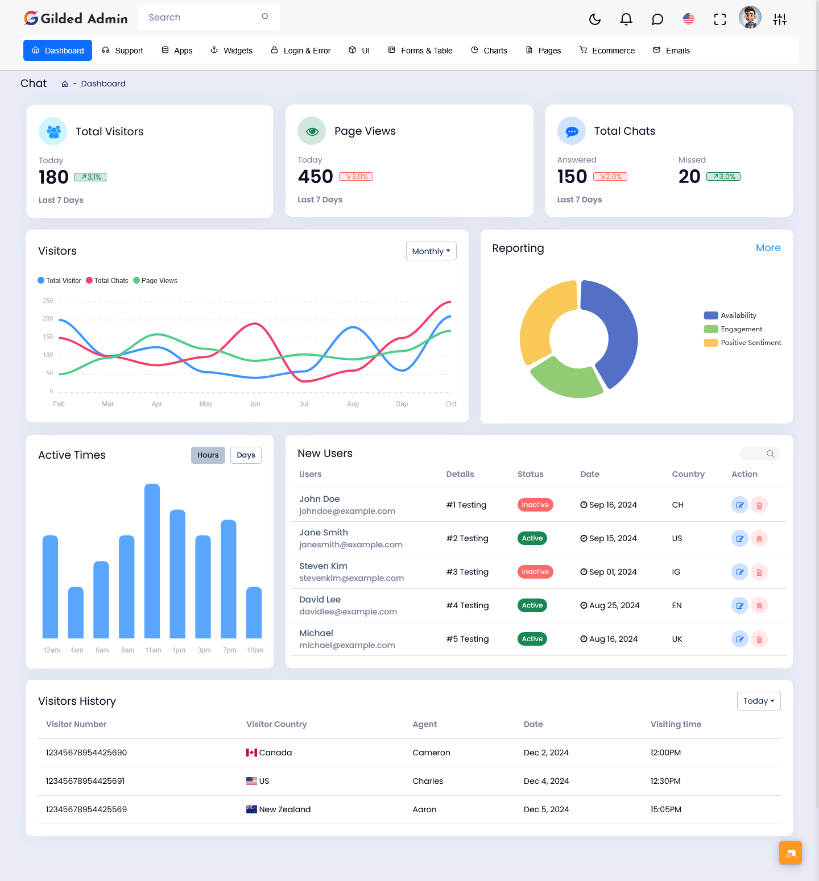Switch Active Times to Days
Viewport: 819px width, 881px height.
[x=246, y=455]
